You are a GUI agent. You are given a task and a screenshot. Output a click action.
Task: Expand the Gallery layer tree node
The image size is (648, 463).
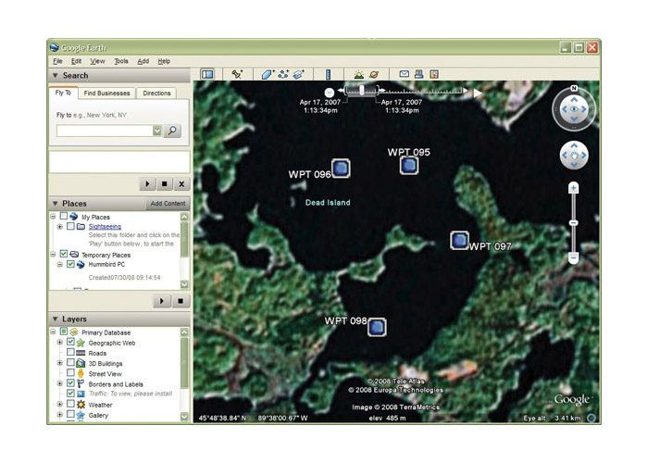[60, 415]
